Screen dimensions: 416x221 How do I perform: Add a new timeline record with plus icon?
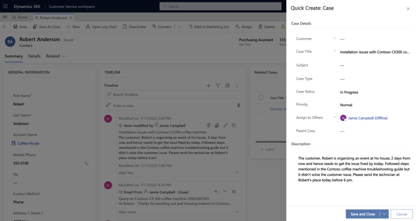coord(208,86)
